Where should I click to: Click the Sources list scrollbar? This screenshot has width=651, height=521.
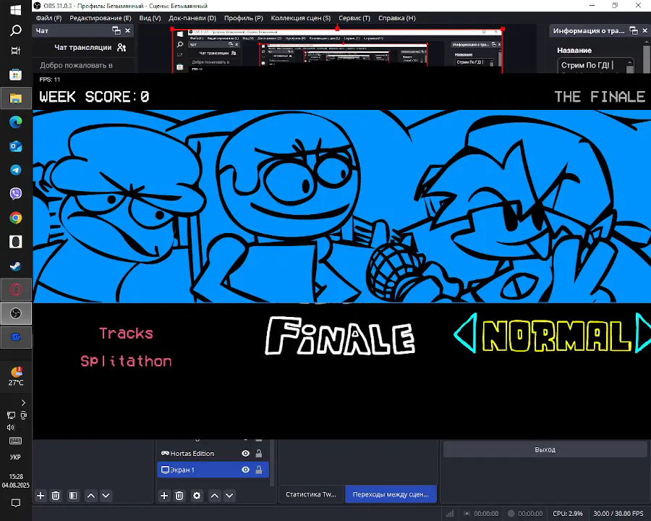point(273,462)
